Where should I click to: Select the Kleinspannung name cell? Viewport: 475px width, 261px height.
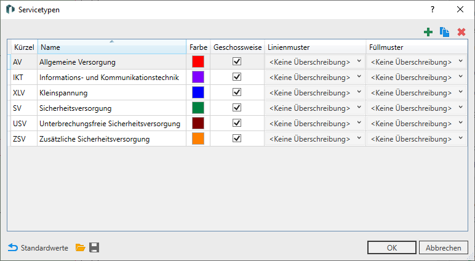[112, 93]
